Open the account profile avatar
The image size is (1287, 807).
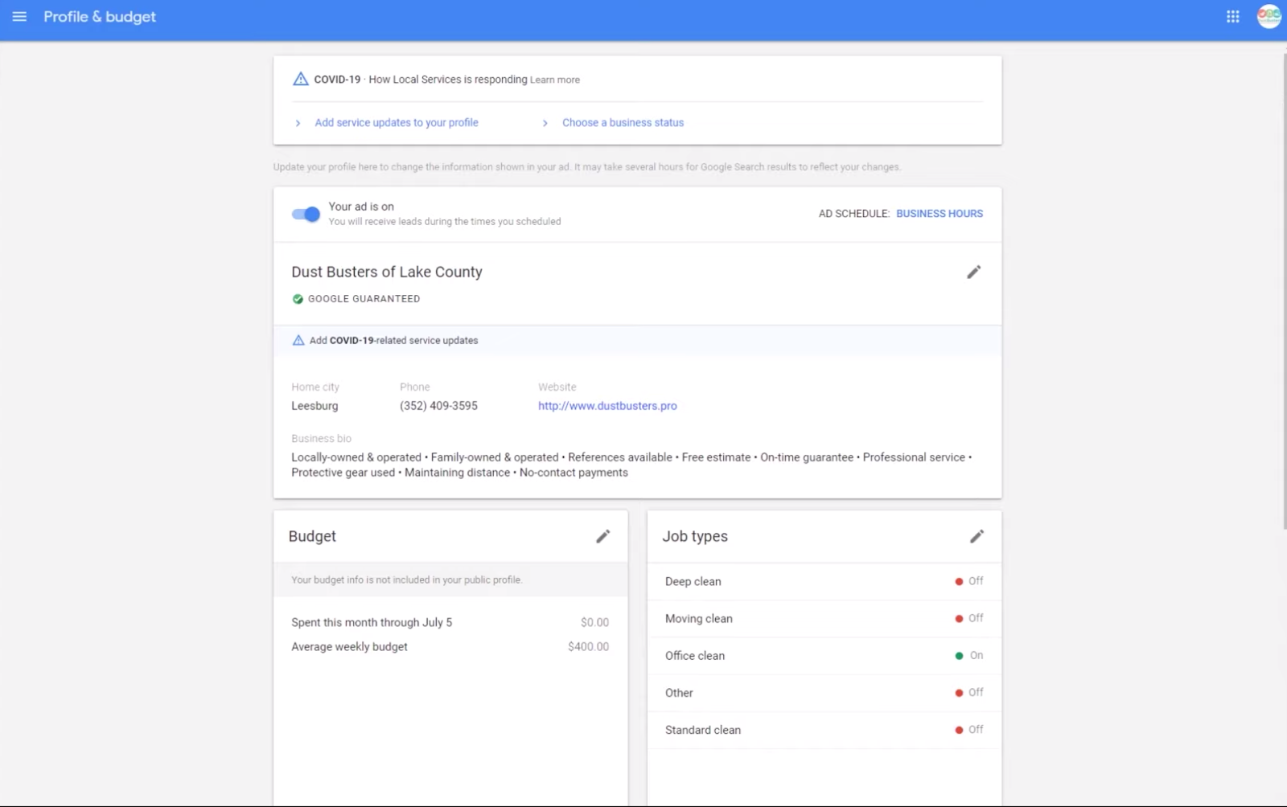point(1269,17)
